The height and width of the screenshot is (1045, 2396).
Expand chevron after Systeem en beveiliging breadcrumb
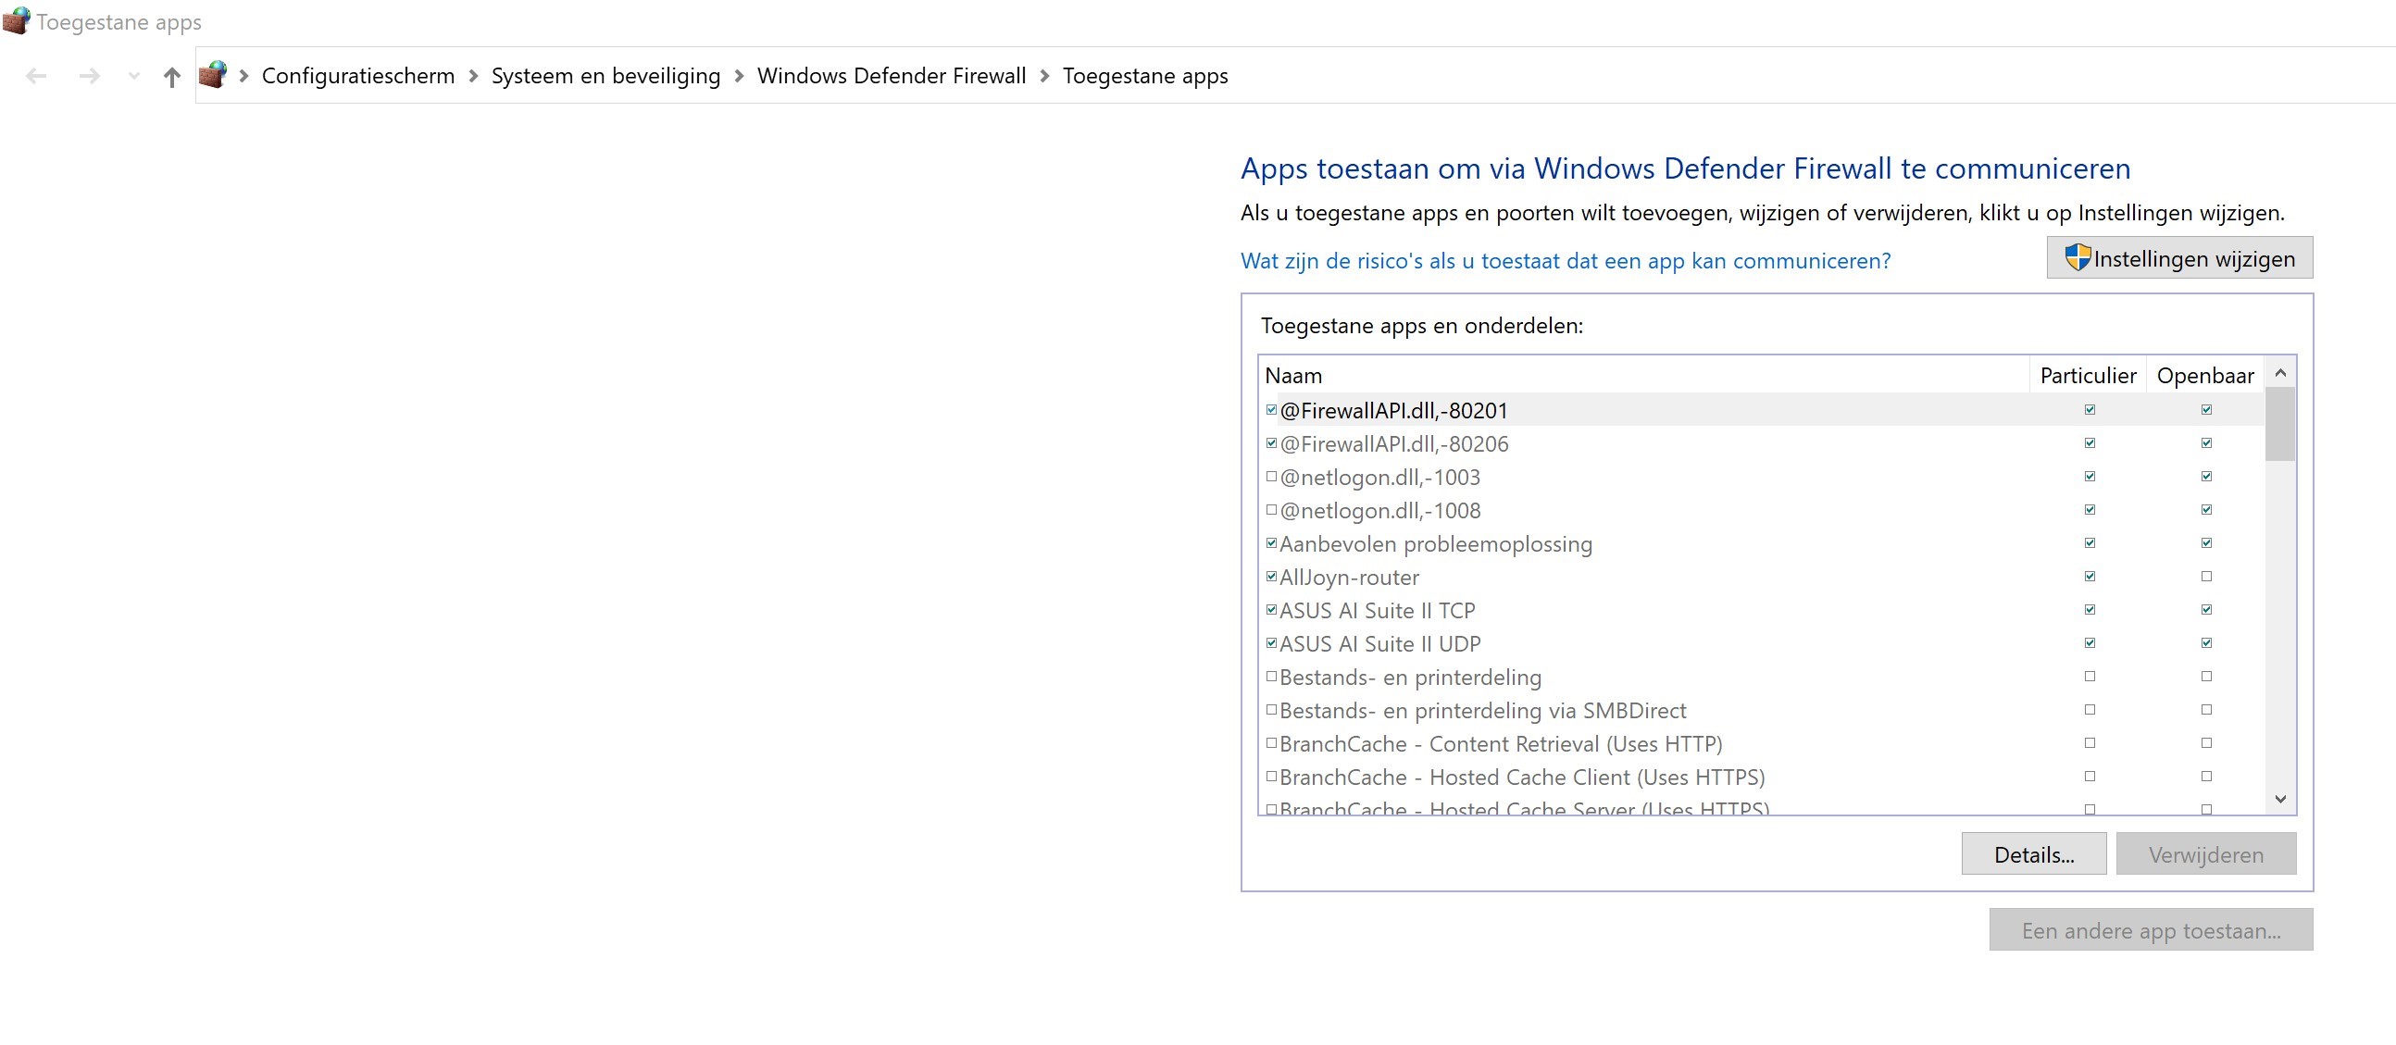740,76
